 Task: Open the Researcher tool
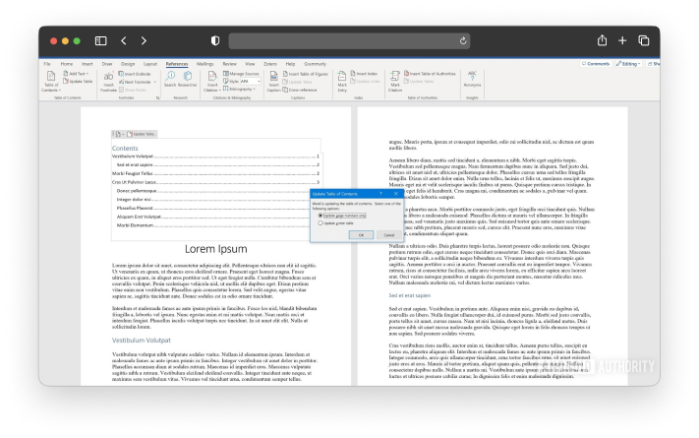coord(187,79)
